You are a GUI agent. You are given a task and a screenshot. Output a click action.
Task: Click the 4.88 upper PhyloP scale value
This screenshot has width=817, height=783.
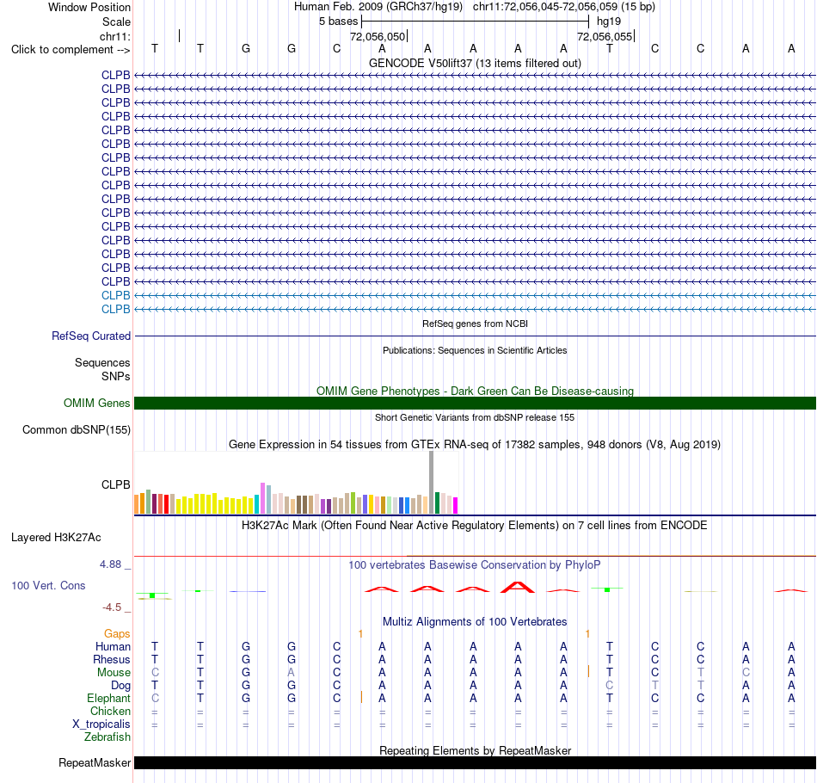pyautogui.click(x=110, y=564)
